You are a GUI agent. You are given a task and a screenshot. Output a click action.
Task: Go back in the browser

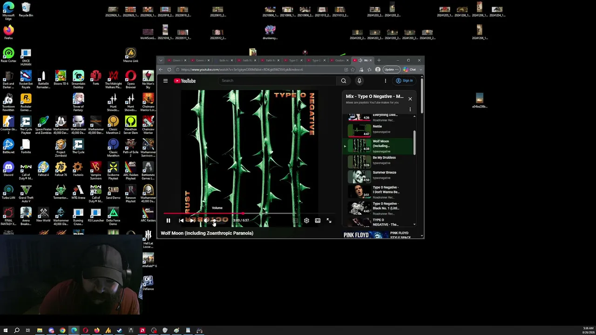tap(161, 69)
